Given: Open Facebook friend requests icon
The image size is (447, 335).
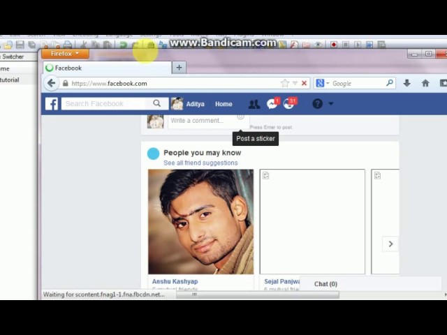Looking at the screenshot, I should pos(254,104).
